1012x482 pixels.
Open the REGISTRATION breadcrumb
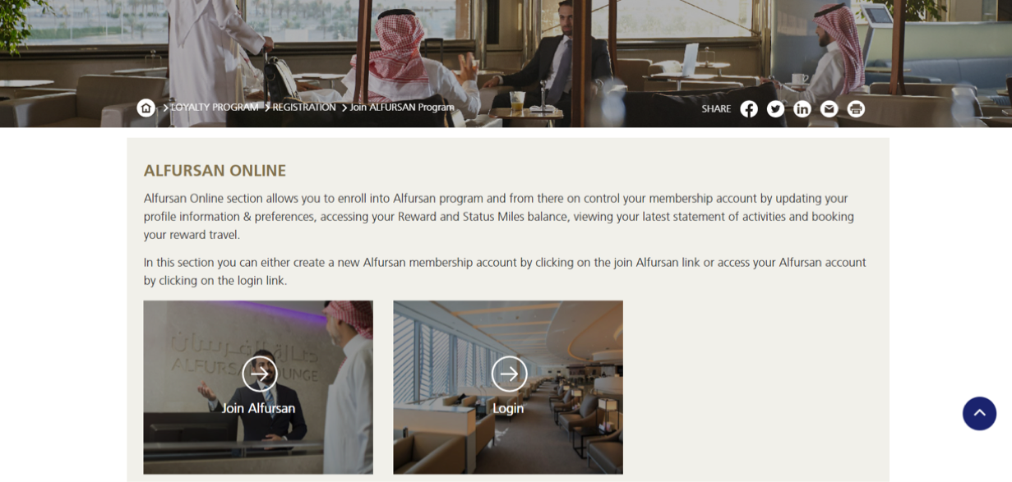point(304,108)
